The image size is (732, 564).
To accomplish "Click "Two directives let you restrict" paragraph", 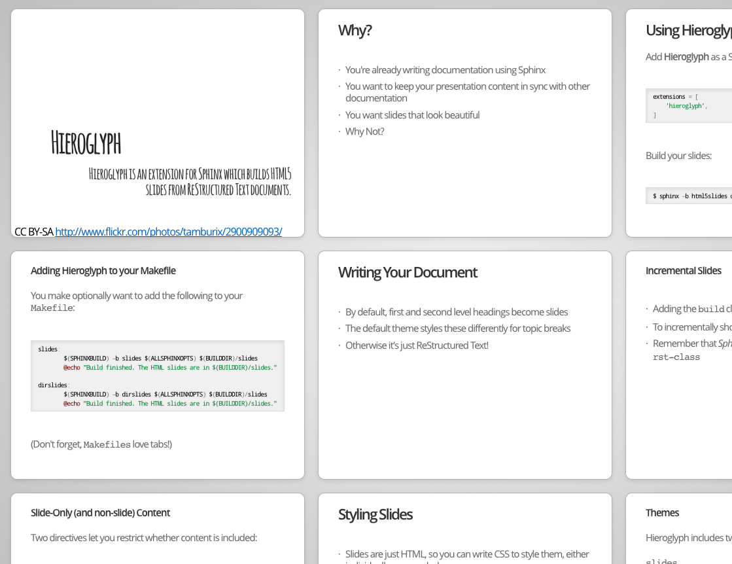I will click(x=144, y=538).
